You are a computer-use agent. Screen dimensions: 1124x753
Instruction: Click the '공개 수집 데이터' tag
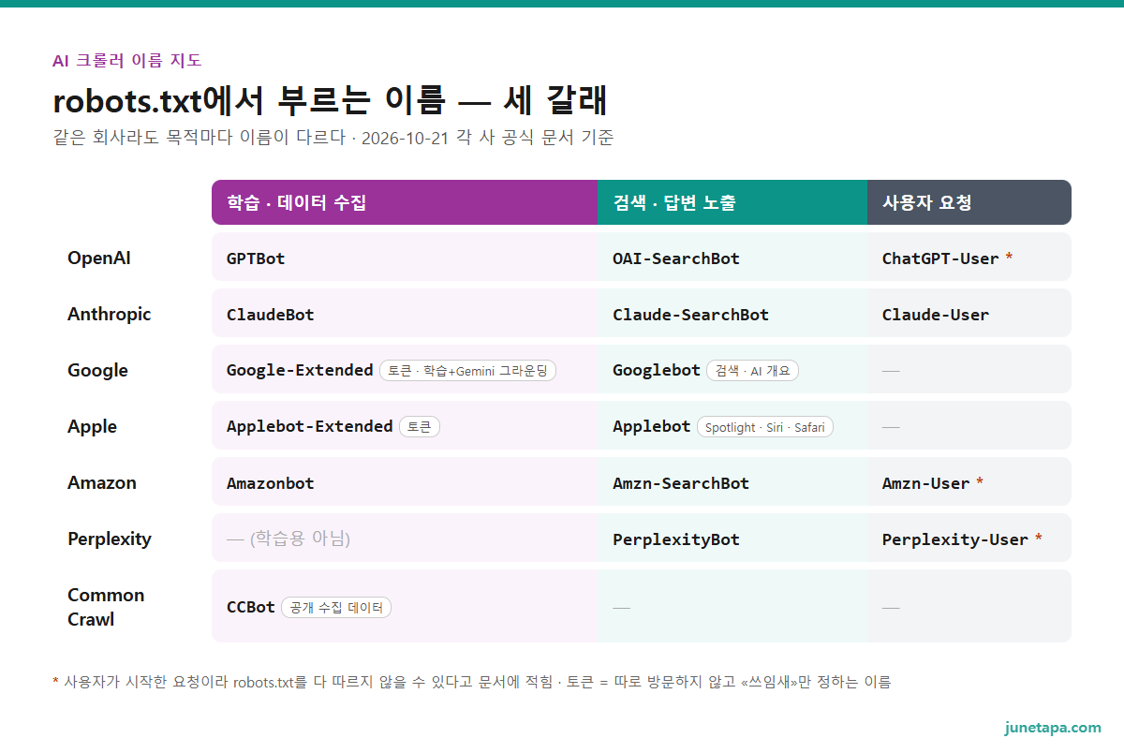coord(336,608)
